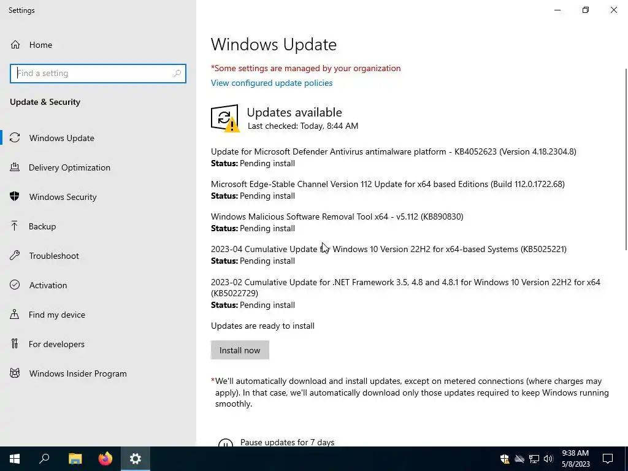Click the Home icon in sidebar
This screenshot has height=471, width=628.
pos(15,44)
